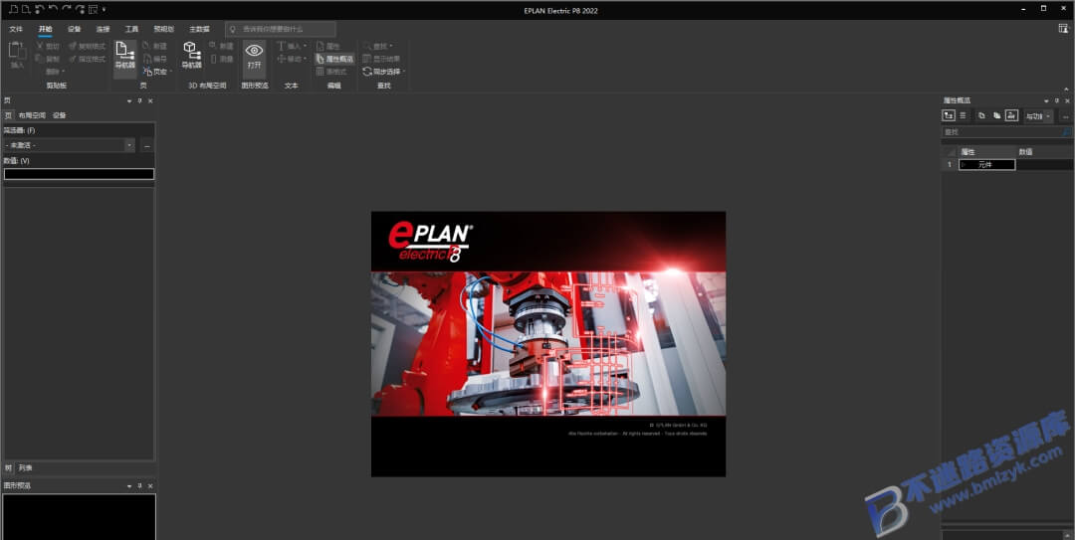The width and height of the screenshot is (1075, 540).
Task: Click the copy icon in 属性概览 toolbar
Action: [981, 115]
